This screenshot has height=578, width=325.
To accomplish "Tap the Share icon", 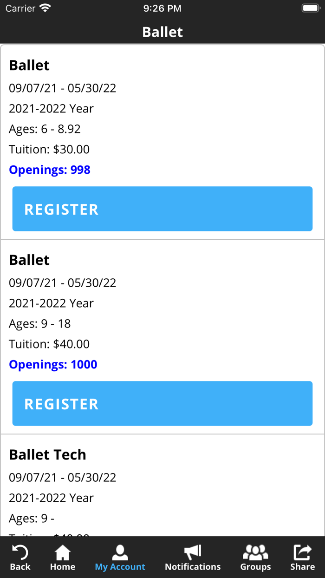I will click(302, 554).
